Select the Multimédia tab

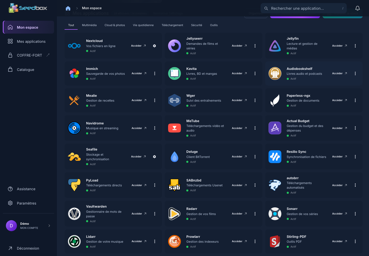[89, 25]
